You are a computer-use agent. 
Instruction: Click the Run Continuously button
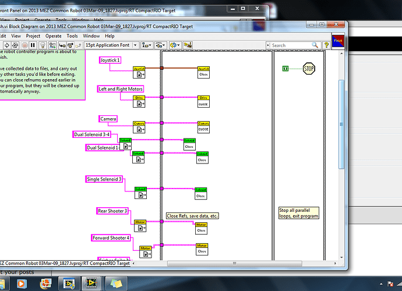coord(15,45)
